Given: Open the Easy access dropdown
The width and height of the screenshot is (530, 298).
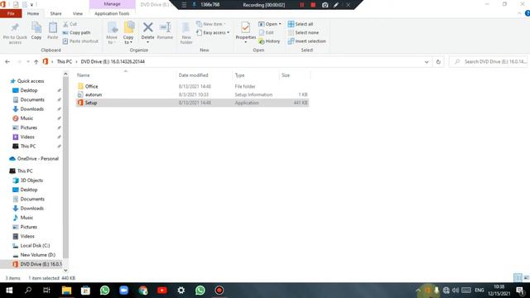Looking at the screenshot, I should pos(213,33).
